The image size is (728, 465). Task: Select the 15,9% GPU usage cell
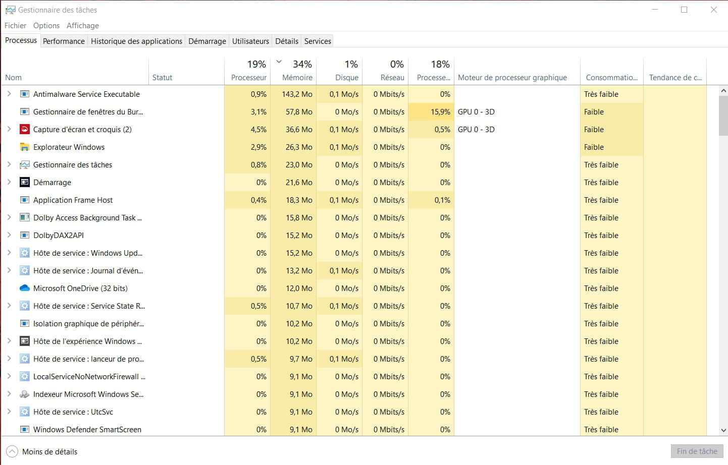tap(431, 112)
